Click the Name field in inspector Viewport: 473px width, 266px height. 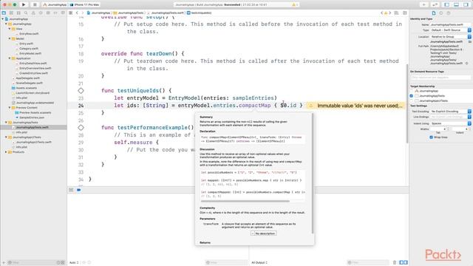click(451, 24)
